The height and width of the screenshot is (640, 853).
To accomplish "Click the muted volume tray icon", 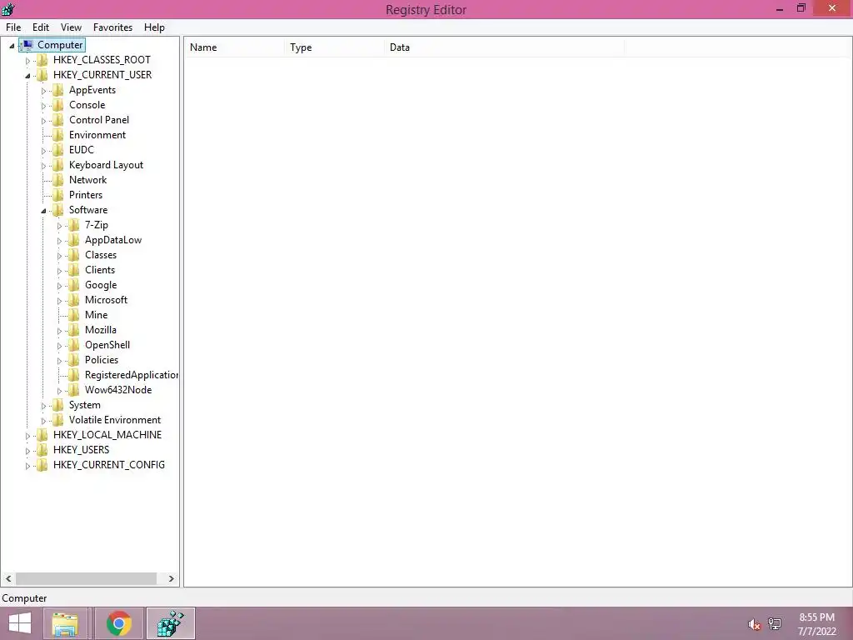I will point(754,624).
